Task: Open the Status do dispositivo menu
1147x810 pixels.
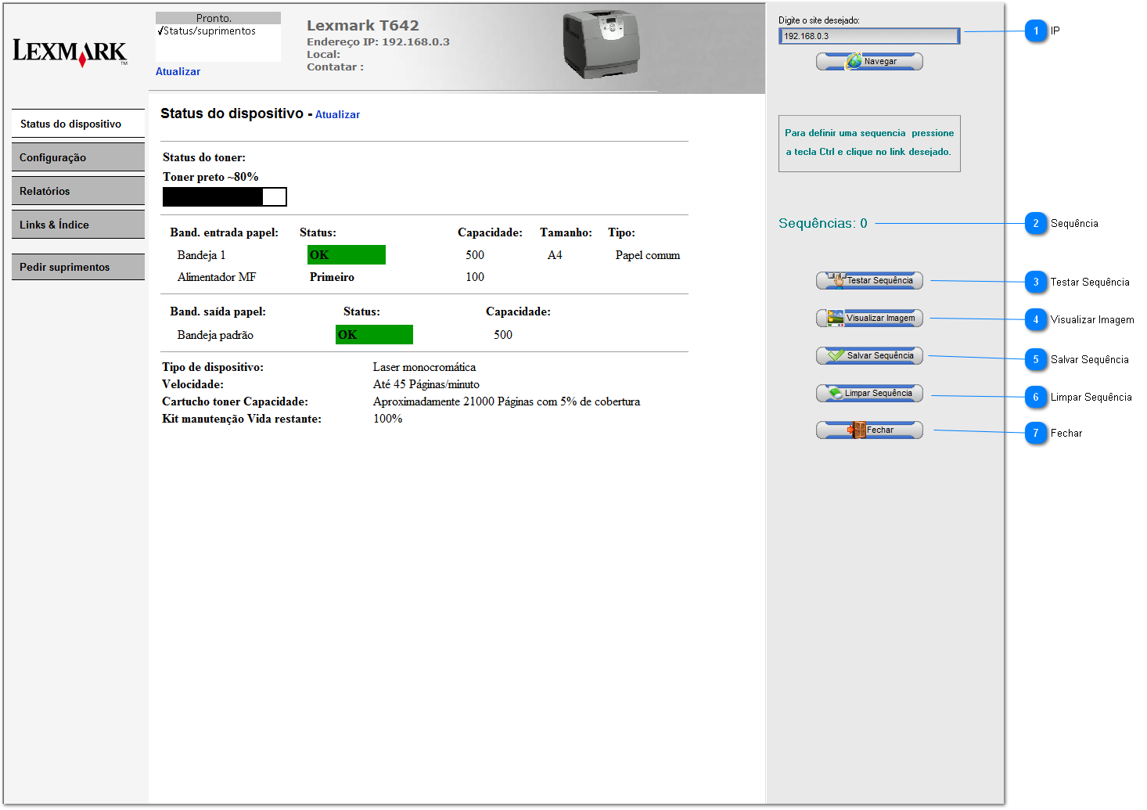Action: coord(78,124)
